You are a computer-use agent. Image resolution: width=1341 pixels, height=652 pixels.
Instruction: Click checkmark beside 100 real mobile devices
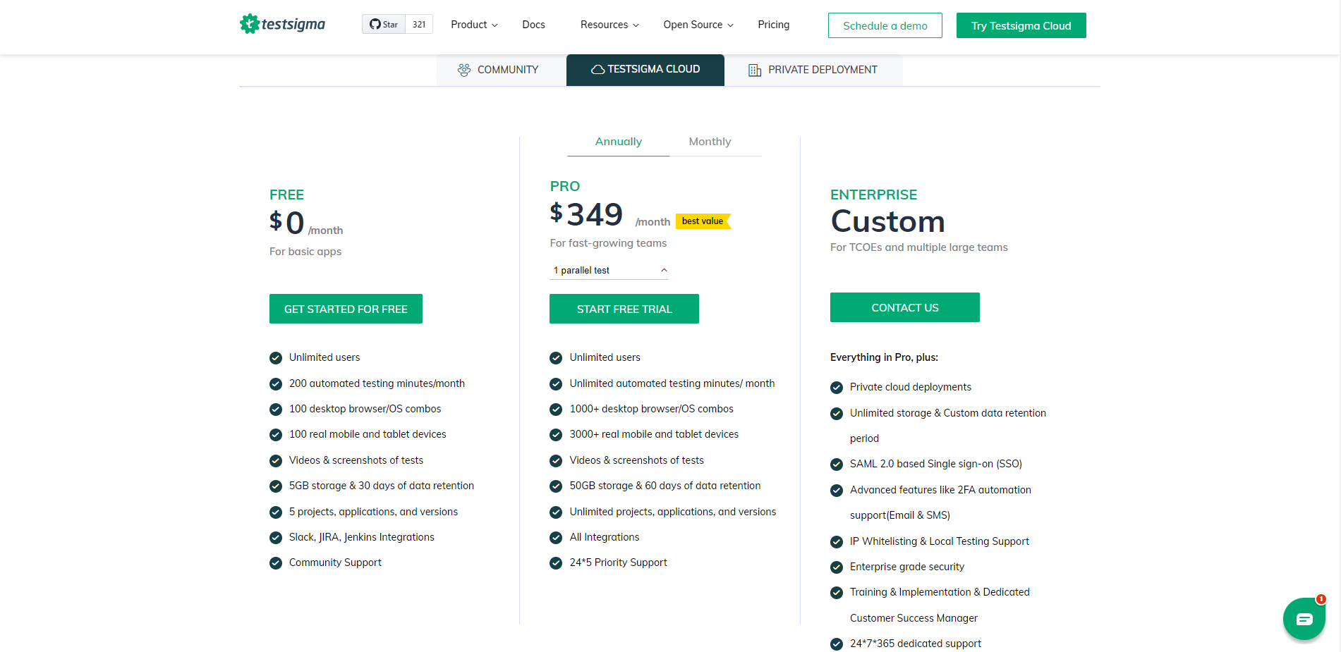tap(276, 435)
